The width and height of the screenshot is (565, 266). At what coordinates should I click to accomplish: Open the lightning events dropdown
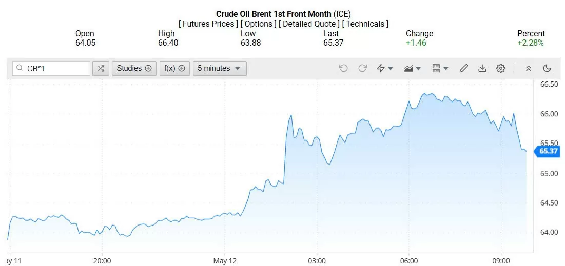coord(385,68)
